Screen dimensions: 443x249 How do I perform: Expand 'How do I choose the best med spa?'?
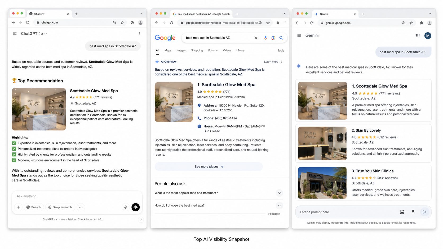pos(279,206)
